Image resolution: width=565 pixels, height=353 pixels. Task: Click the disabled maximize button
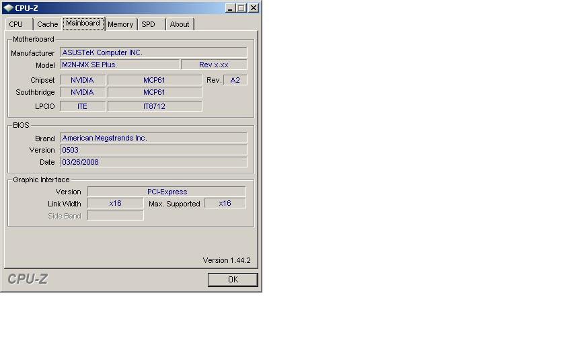point(241,7)
